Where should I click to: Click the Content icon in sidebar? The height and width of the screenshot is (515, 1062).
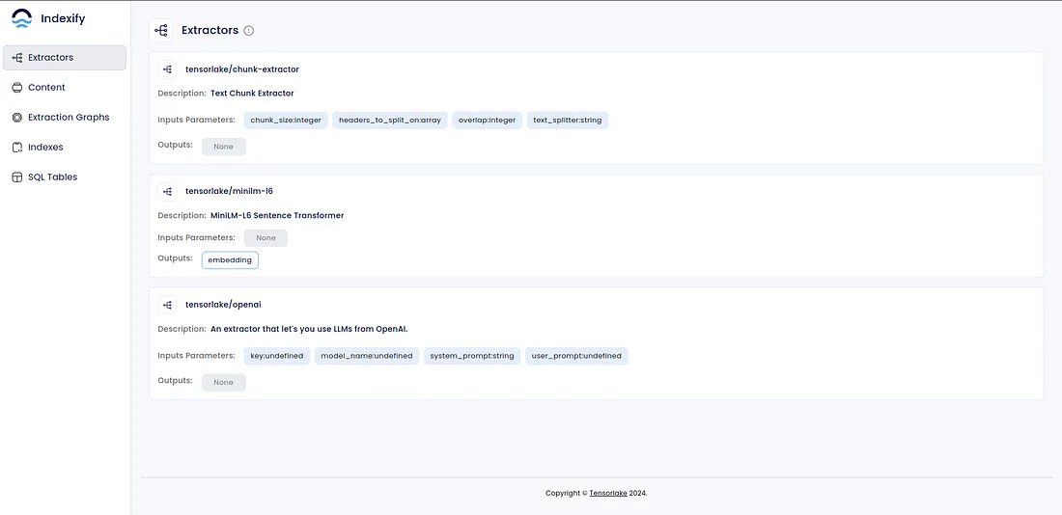pos(17,88)
